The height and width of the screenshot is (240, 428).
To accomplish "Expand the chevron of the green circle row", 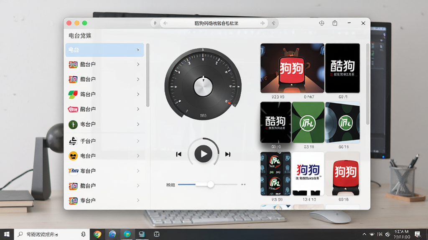I will coord(138,124).
